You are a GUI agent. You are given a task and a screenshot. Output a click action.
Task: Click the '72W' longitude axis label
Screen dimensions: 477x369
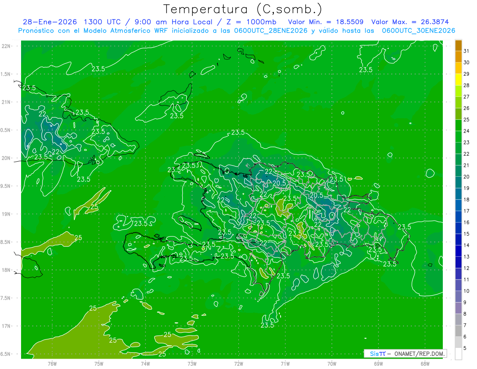point(238,364)
